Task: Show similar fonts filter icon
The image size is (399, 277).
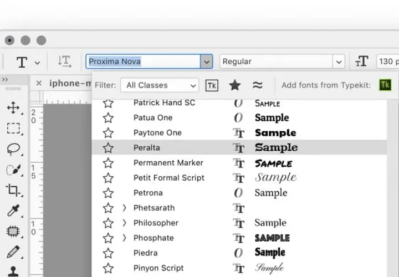Action: 258,85
